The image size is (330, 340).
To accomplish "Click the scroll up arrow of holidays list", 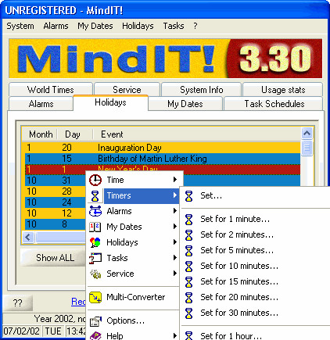I will coord(307,133).
